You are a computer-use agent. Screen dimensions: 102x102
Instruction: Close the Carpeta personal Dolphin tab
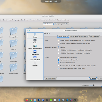pyautogui.click(x=68, y=24)
